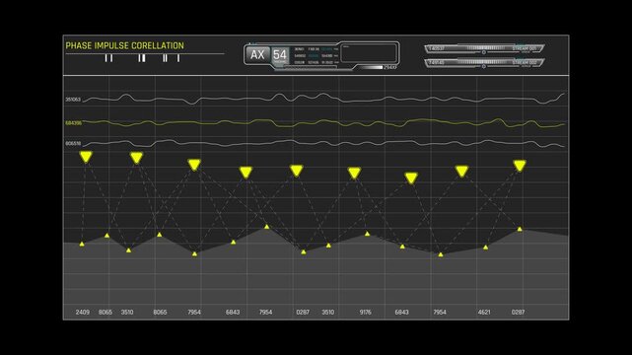Adjust the STREAM 001 slider bar
The image size is (632, 355).
click(x=484, y=48)
